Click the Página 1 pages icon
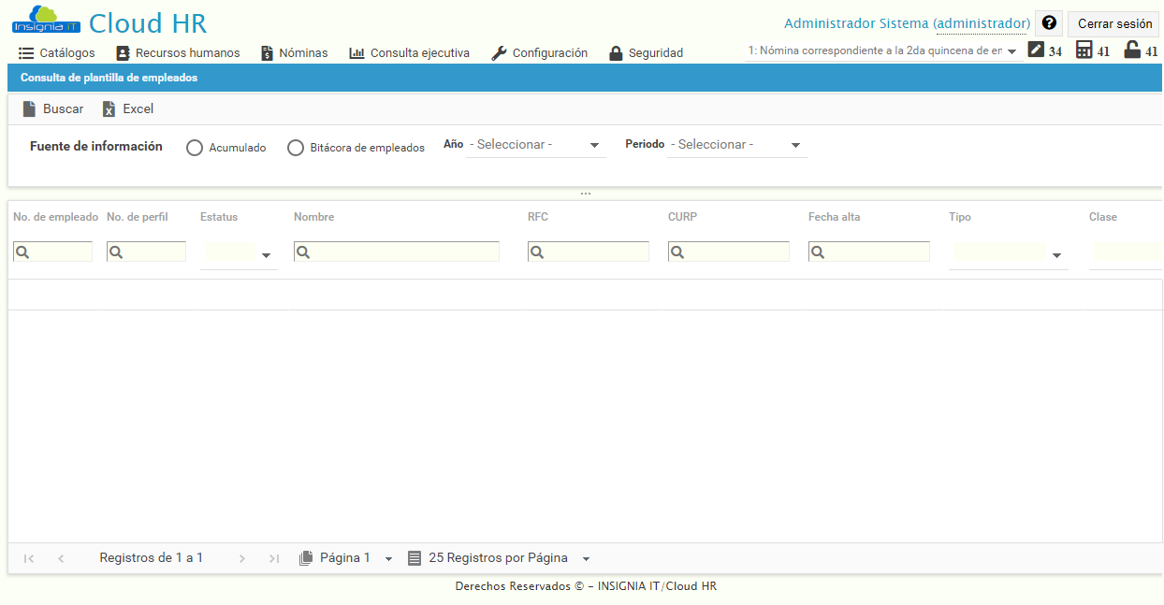 (306, 556)
